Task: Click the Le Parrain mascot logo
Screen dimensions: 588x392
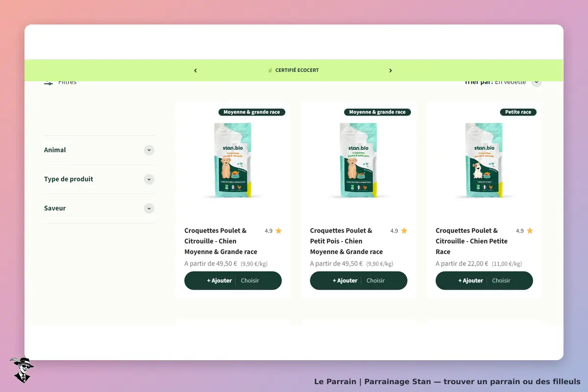Action: 22,370
